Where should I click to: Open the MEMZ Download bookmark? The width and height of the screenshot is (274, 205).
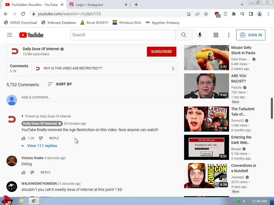pyautogui.click(x=20, y=23)
